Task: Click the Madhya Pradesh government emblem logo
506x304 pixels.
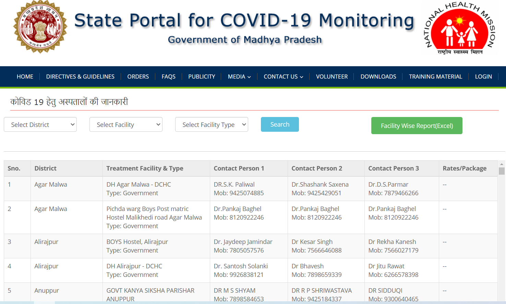Action: [x=40, y=27]
